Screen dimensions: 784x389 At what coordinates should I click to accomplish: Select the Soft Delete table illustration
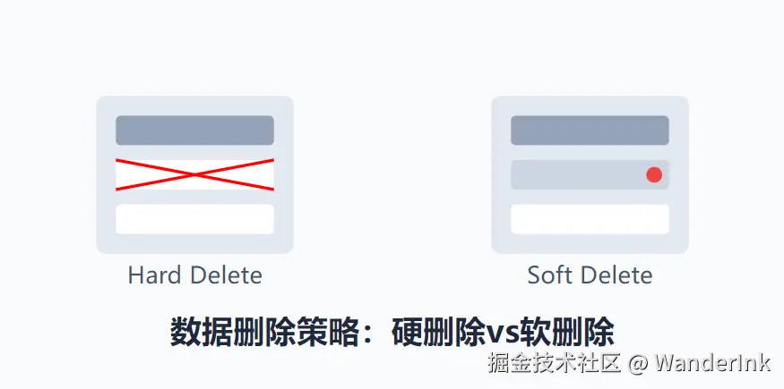590,174
